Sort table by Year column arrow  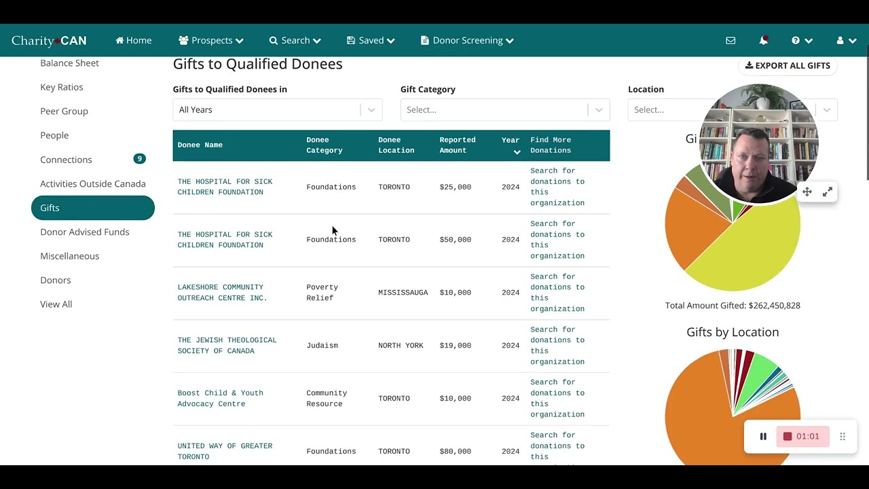(517, 152)
